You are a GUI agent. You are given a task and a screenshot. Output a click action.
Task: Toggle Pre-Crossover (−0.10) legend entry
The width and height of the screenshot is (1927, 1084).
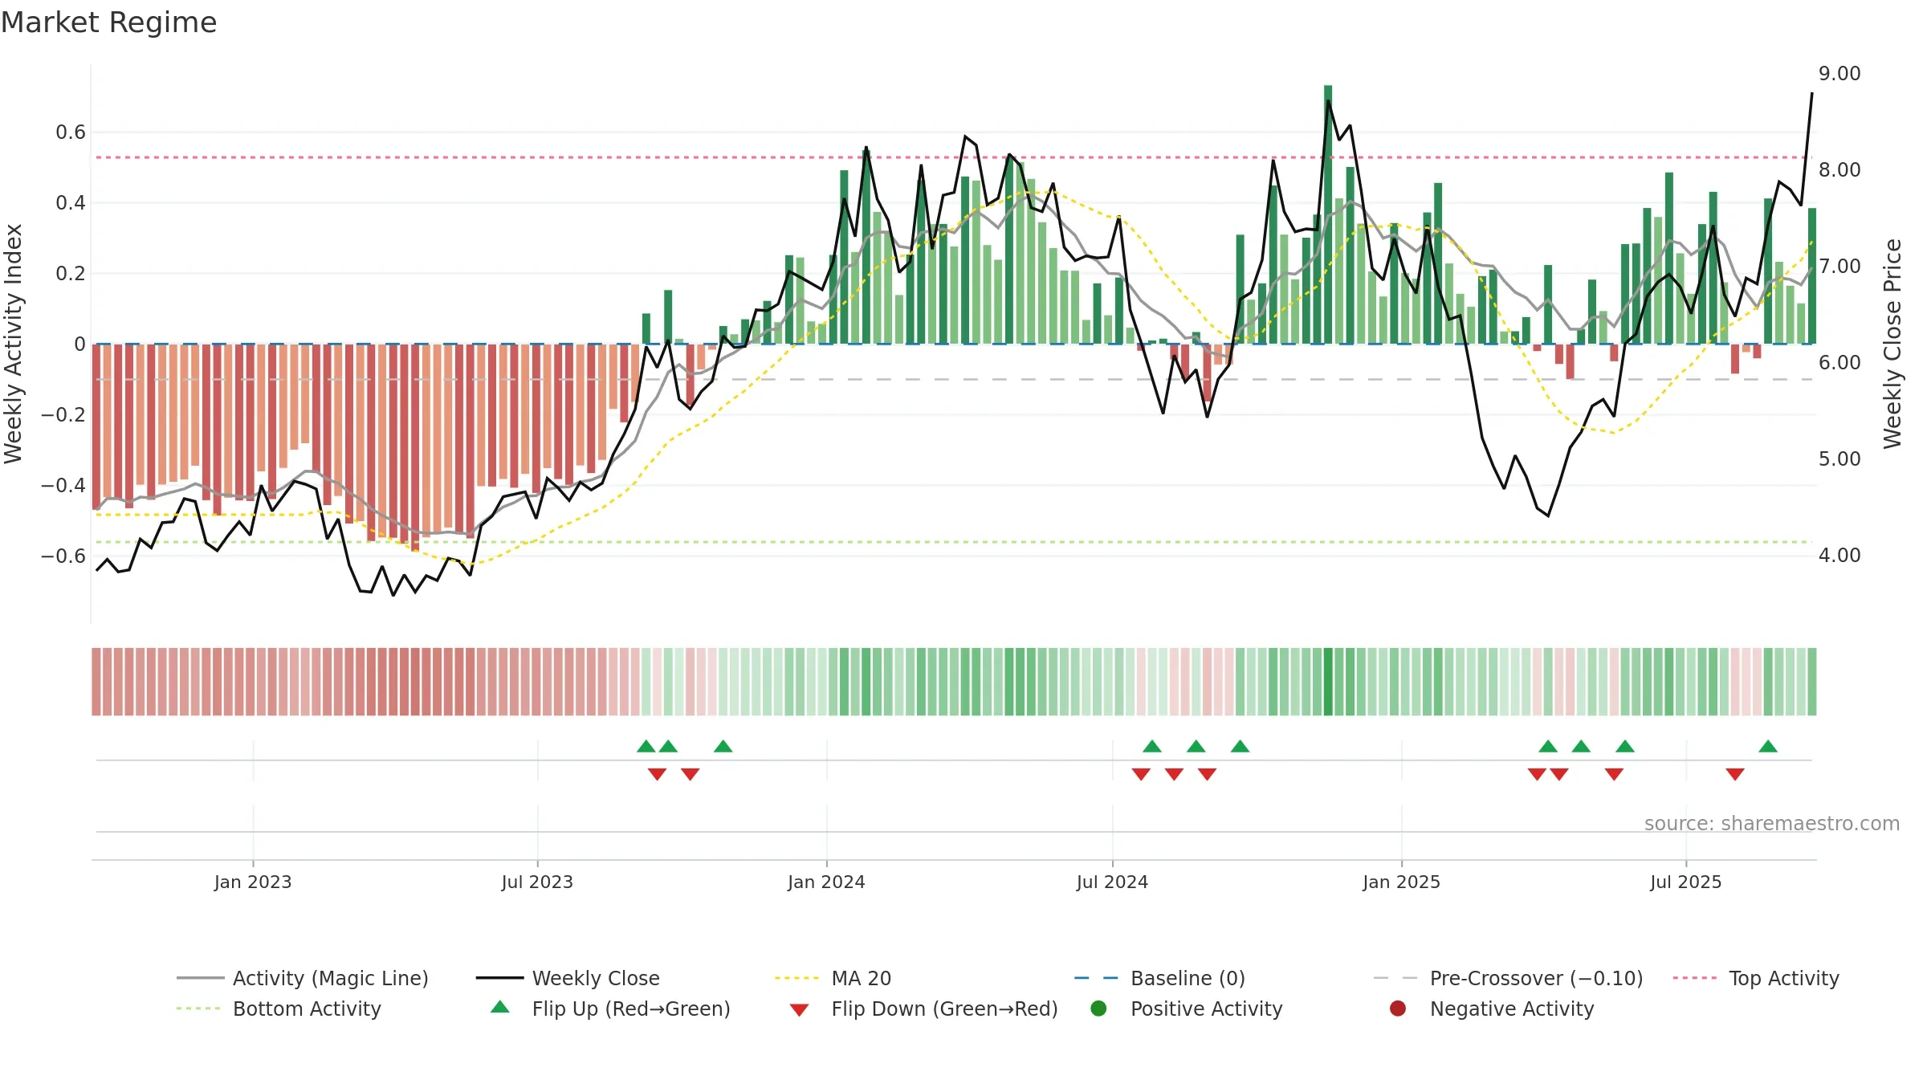click(1508, 978)
